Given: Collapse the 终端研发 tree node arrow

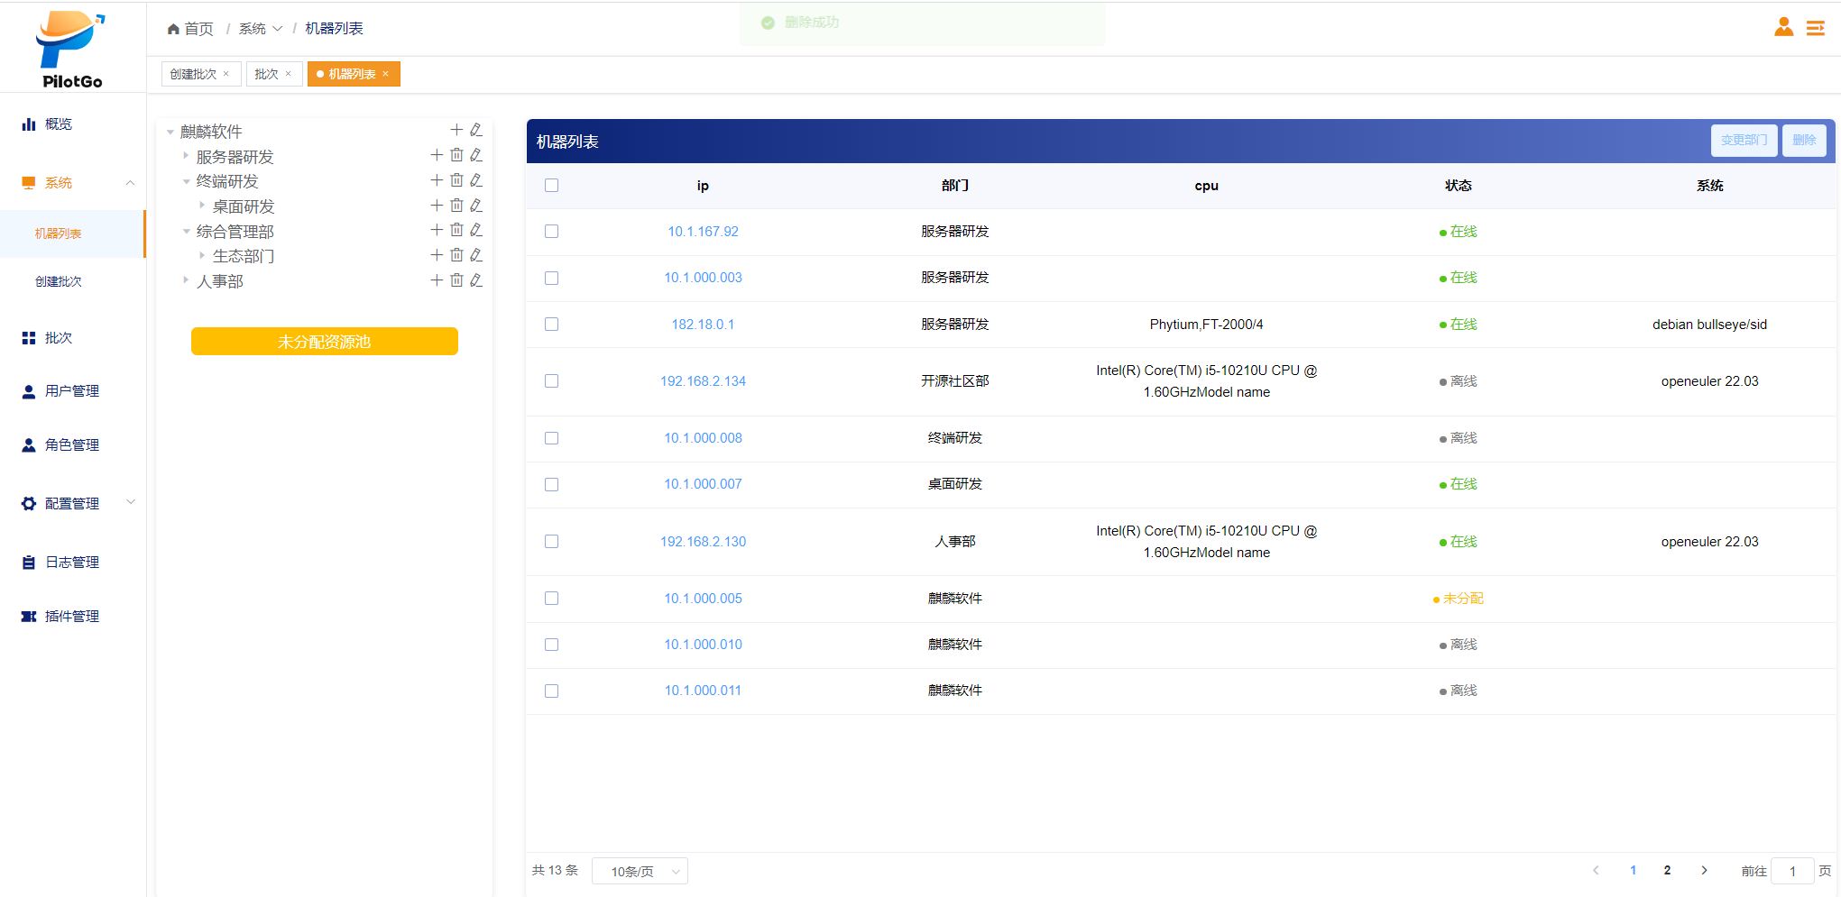Looking at the screenshot, I should [186, 181].
